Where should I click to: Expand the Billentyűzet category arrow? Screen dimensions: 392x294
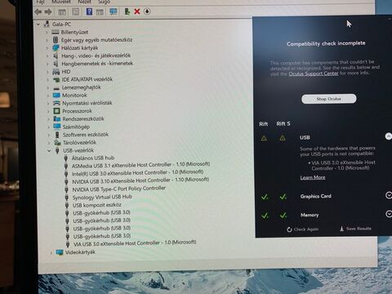click(x=47, y=33)
